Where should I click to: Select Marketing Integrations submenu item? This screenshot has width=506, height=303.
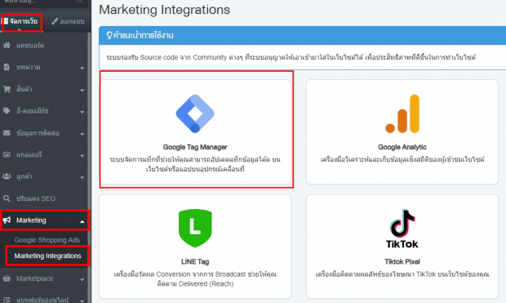(47, 256)
